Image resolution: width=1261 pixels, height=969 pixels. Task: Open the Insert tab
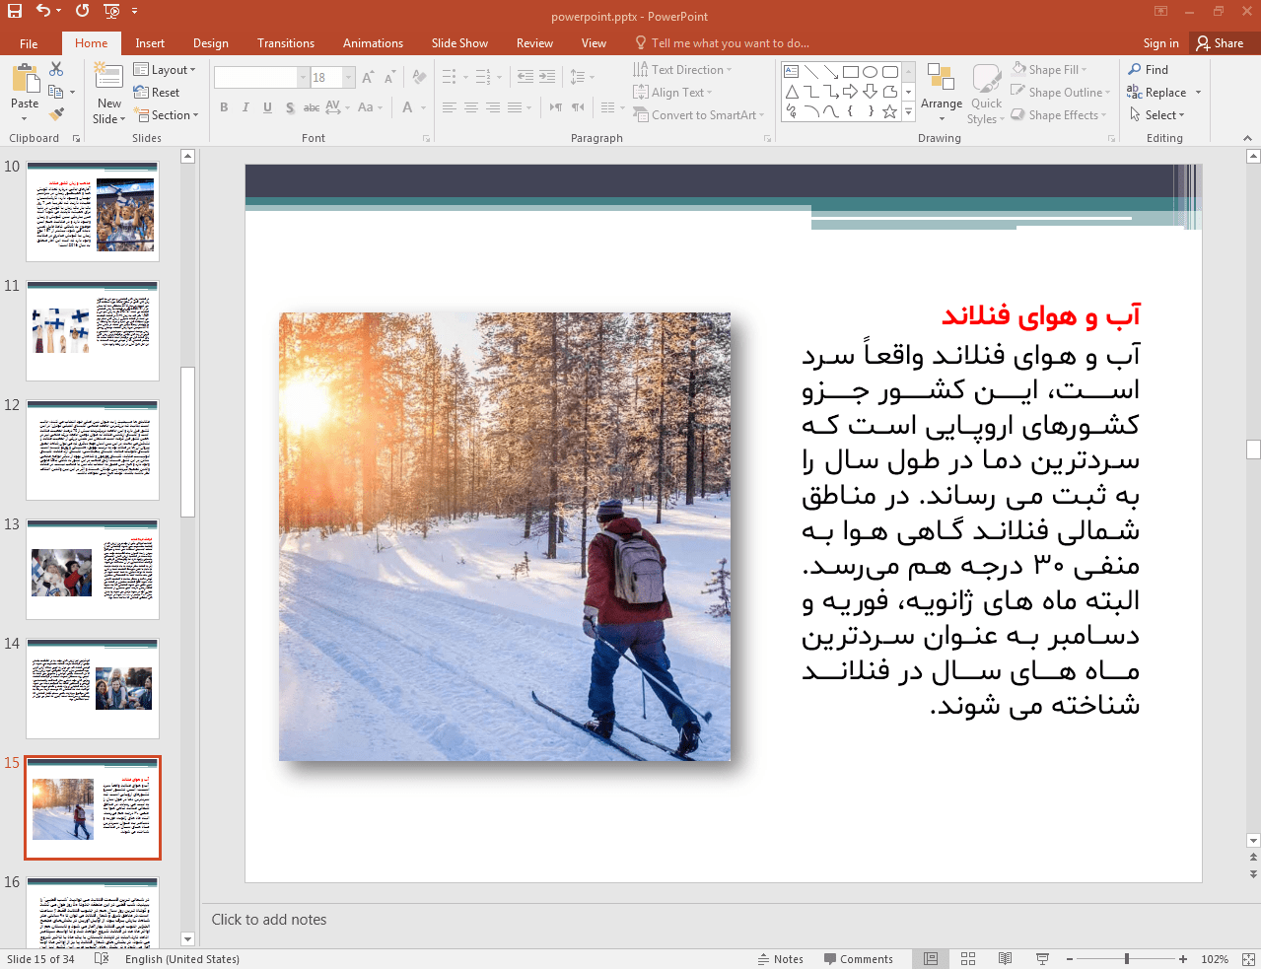(150, 43)
